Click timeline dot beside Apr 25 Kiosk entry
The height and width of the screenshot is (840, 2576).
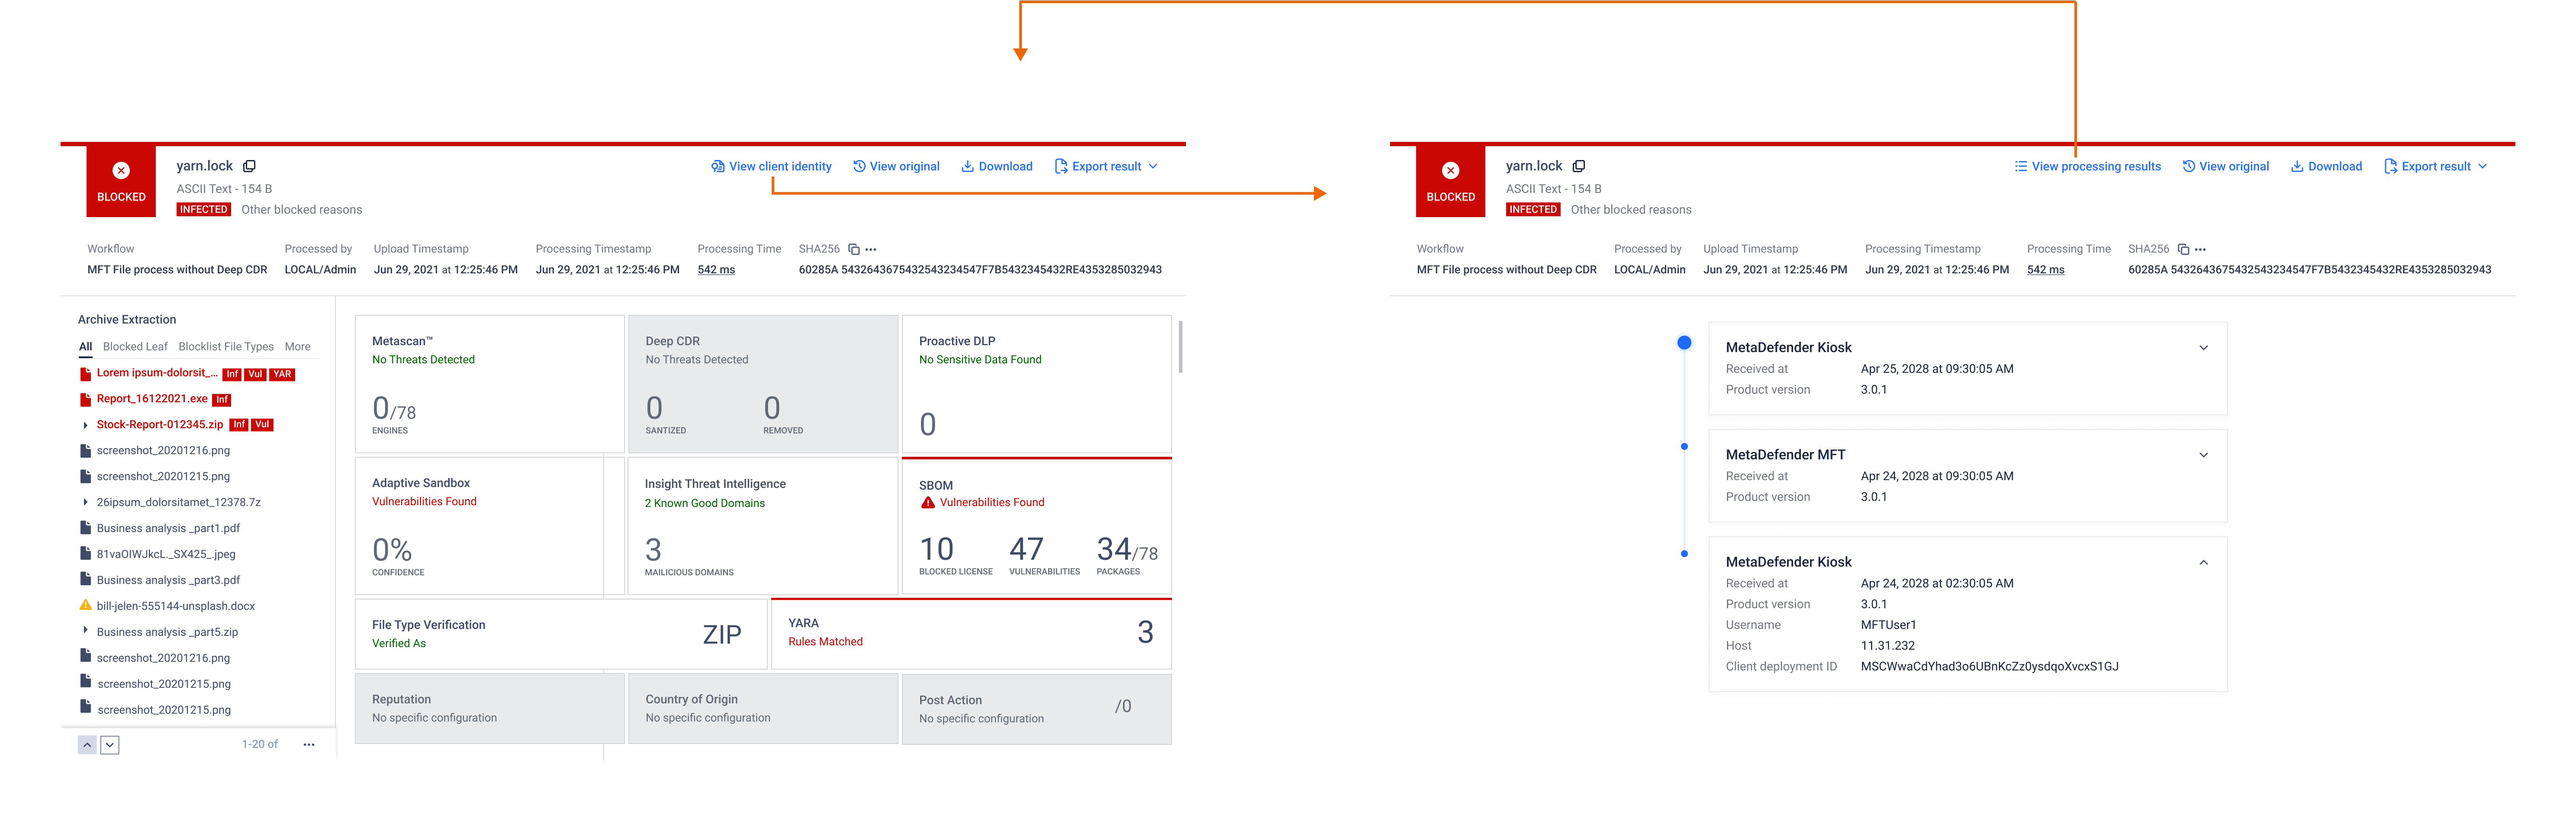(x=1684, y=343)
